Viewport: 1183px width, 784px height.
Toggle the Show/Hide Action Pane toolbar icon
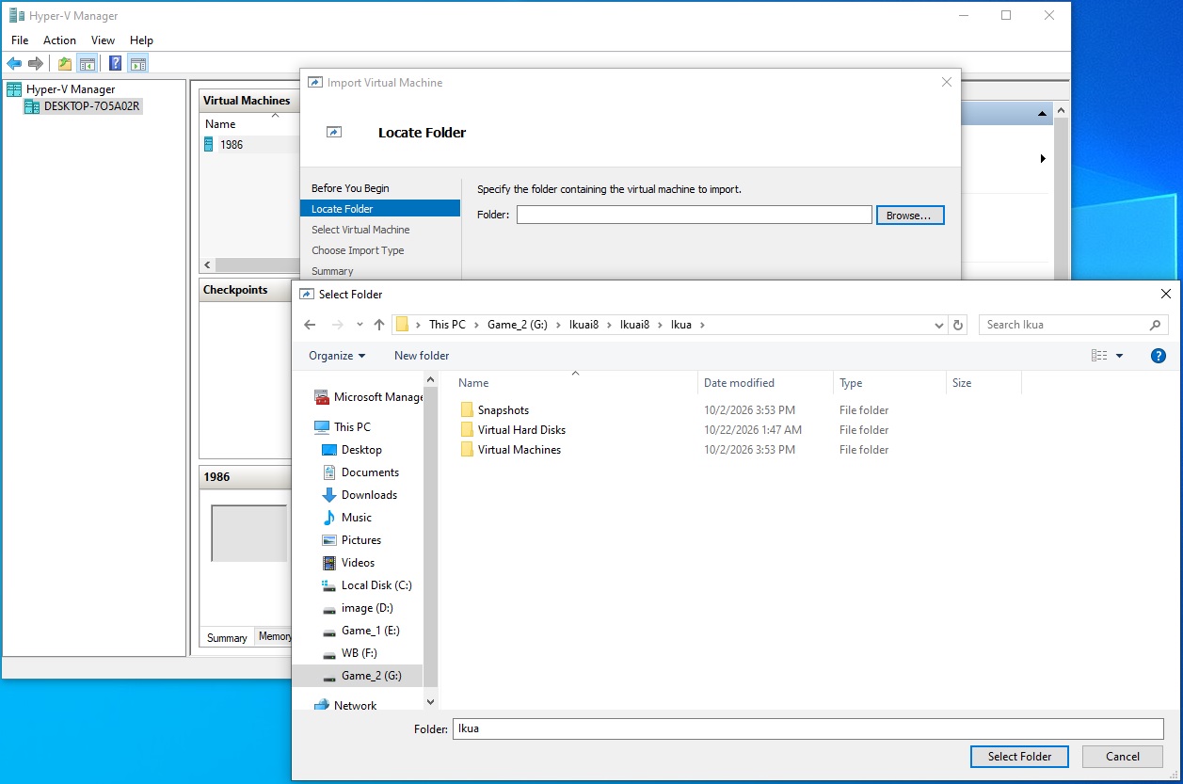138,63
